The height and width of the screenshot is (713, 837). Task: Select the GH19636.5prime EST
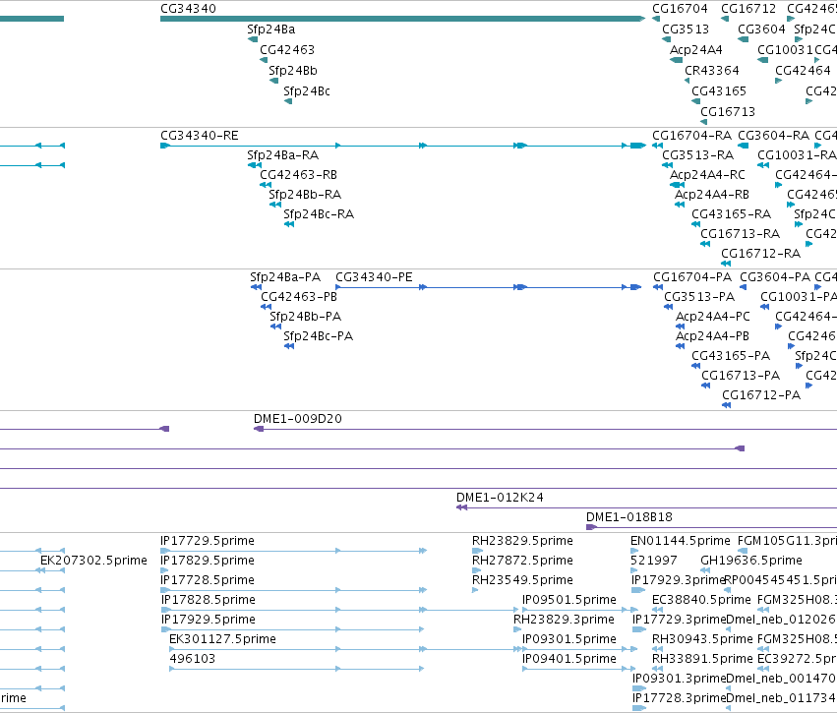point(705,571)
